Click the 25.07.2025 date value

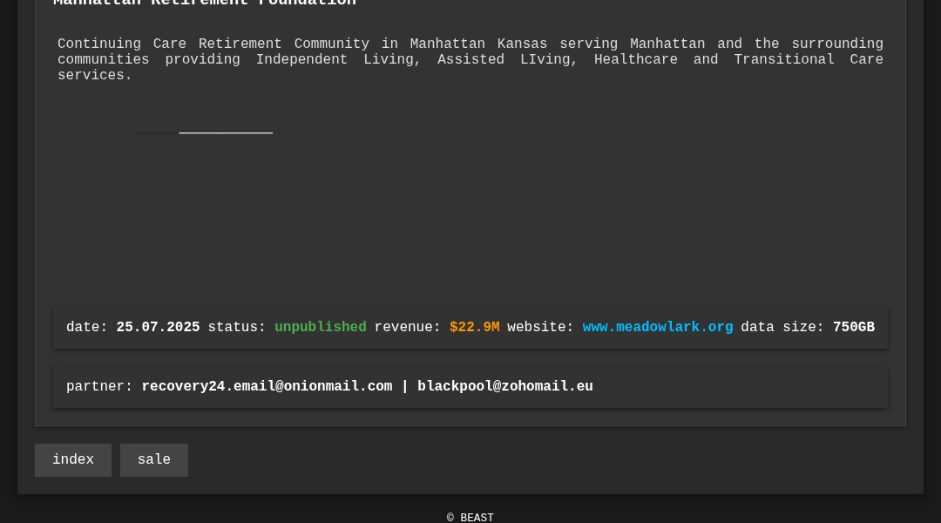point(158,327)
